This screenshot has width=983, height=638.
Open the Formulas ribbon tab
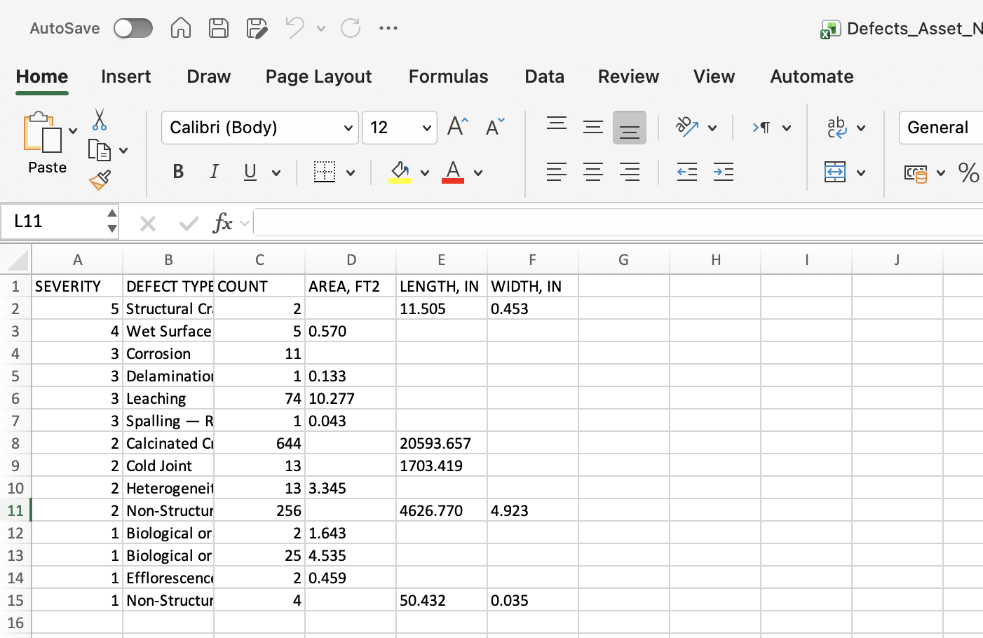tap(449, 76)
